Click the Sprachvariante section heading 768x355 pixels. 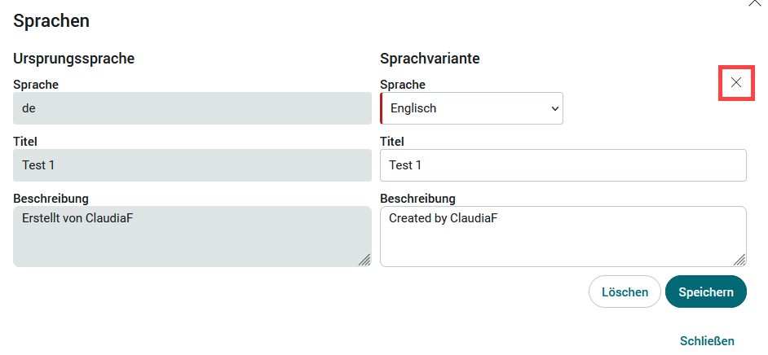coord(430,59)
